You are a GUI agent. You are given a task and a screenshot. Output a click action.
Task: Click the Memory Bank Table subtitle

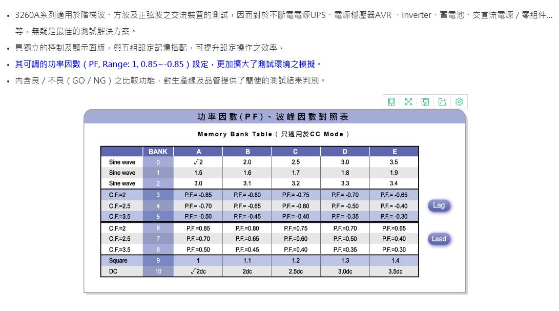pos(273,134)
